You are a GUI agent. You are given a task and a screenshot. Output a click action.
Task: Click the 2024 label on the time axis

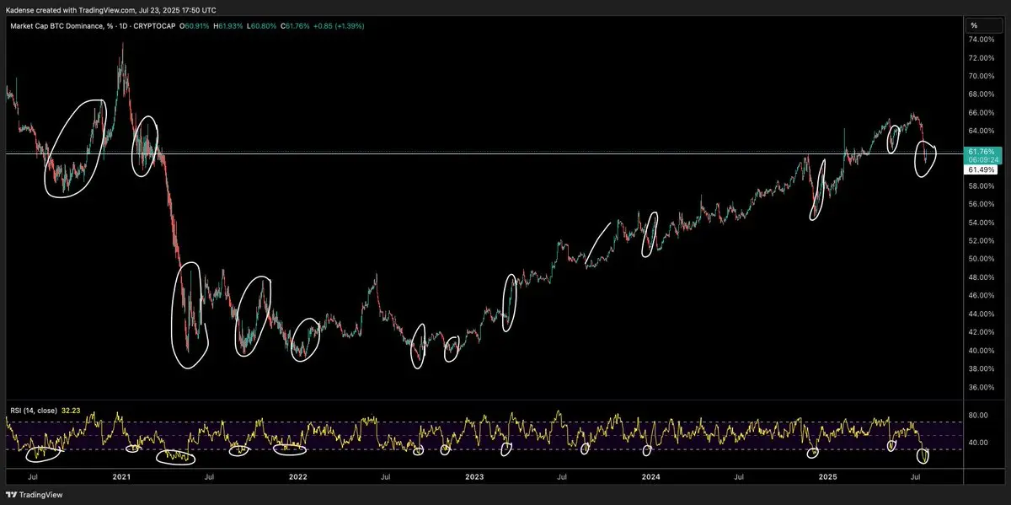point(650,477)
